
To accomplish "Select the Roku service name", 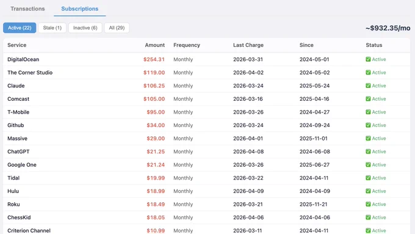I will 13,204.
